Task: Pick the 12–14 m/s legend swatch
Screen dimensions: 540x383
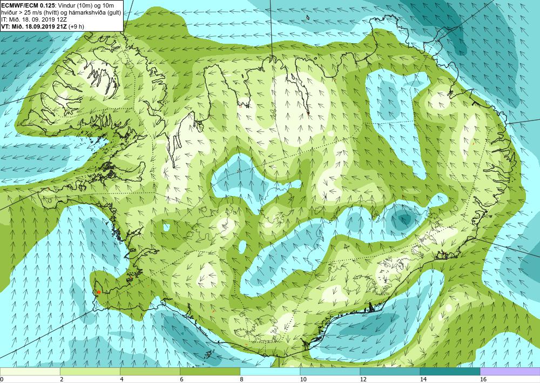Action: click(390, 371)
